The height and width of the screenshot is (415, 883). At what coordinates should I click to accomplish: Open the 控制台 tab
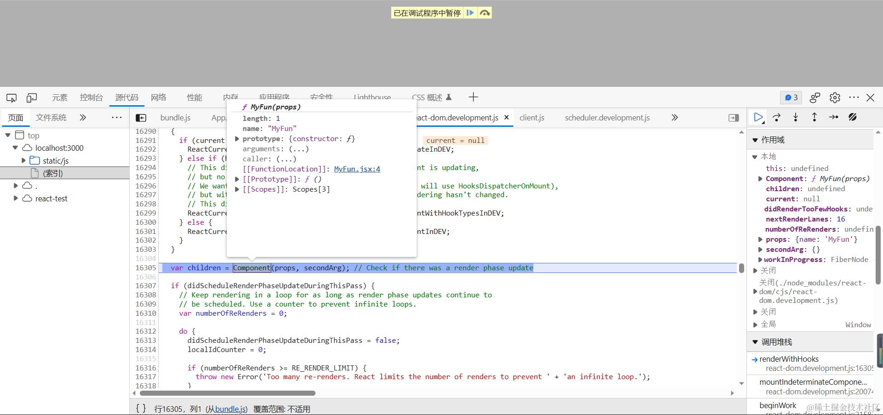point(92,97)
